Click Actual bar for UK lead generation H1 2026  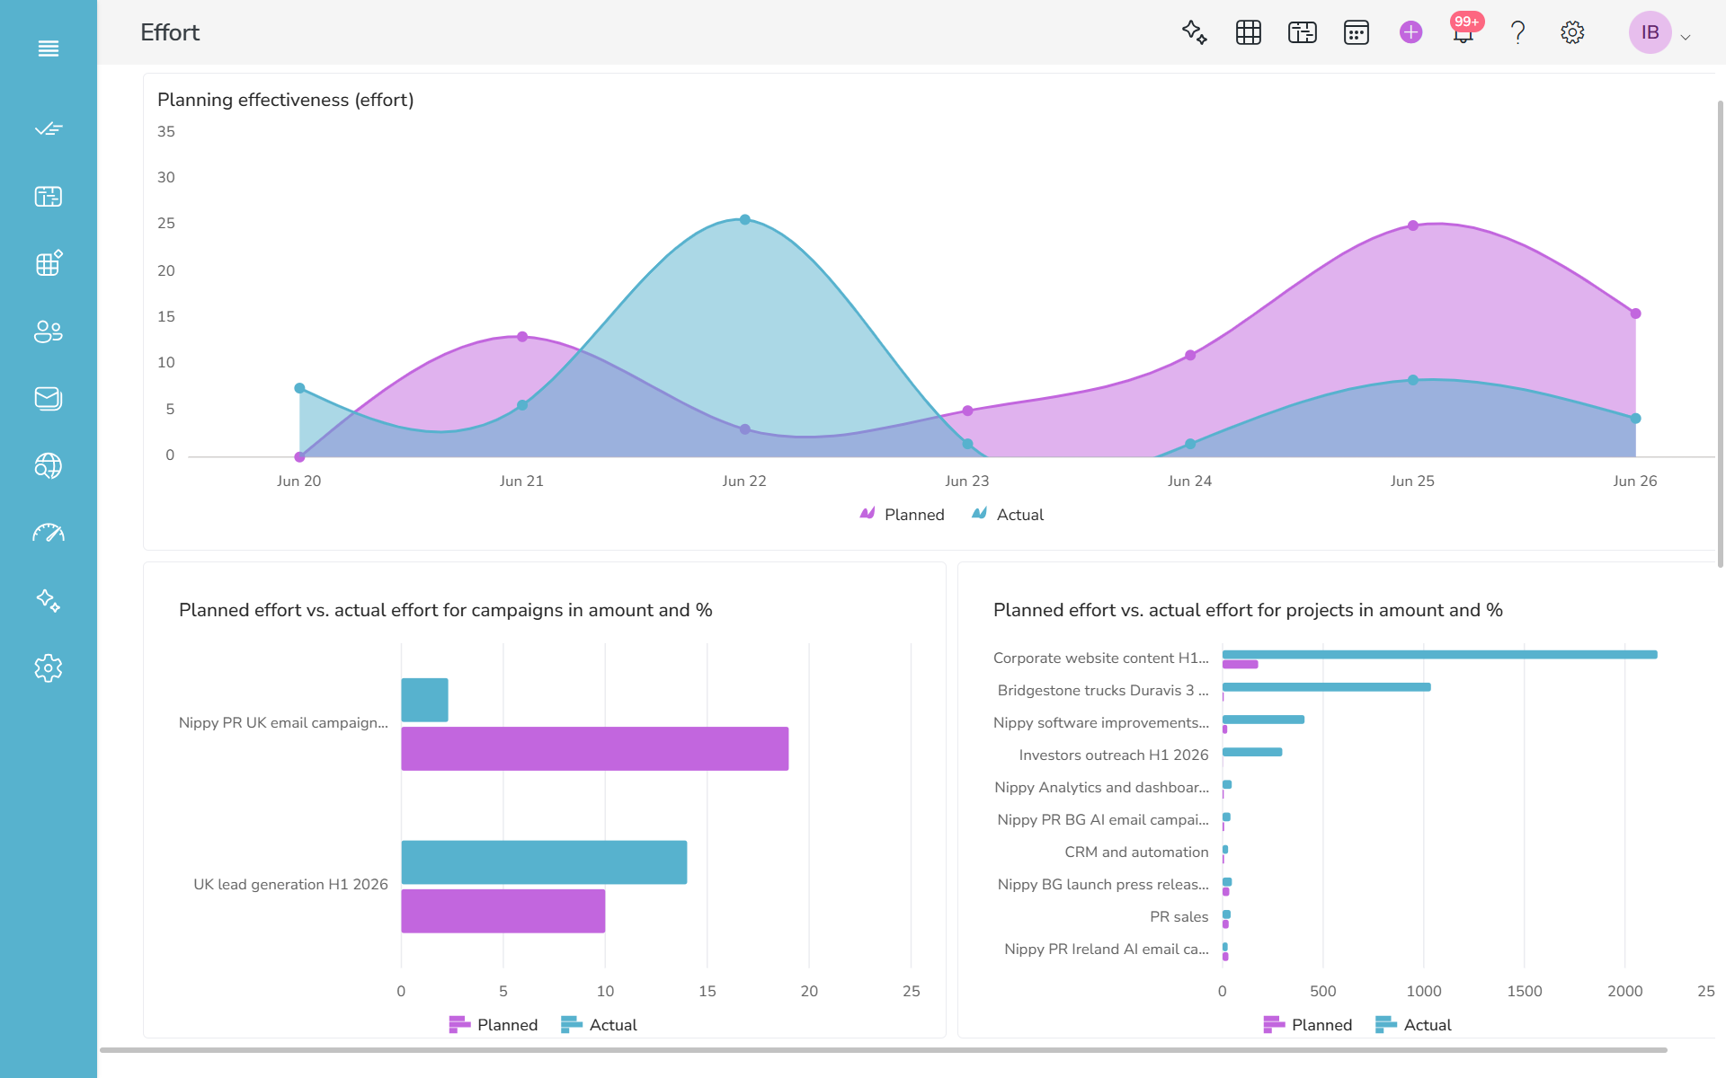545,862
